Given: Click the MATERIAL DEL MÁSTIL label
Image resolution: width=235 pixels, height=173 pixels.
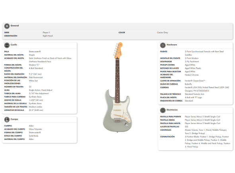Looking at the screenshot, I should tap(14, 55).
